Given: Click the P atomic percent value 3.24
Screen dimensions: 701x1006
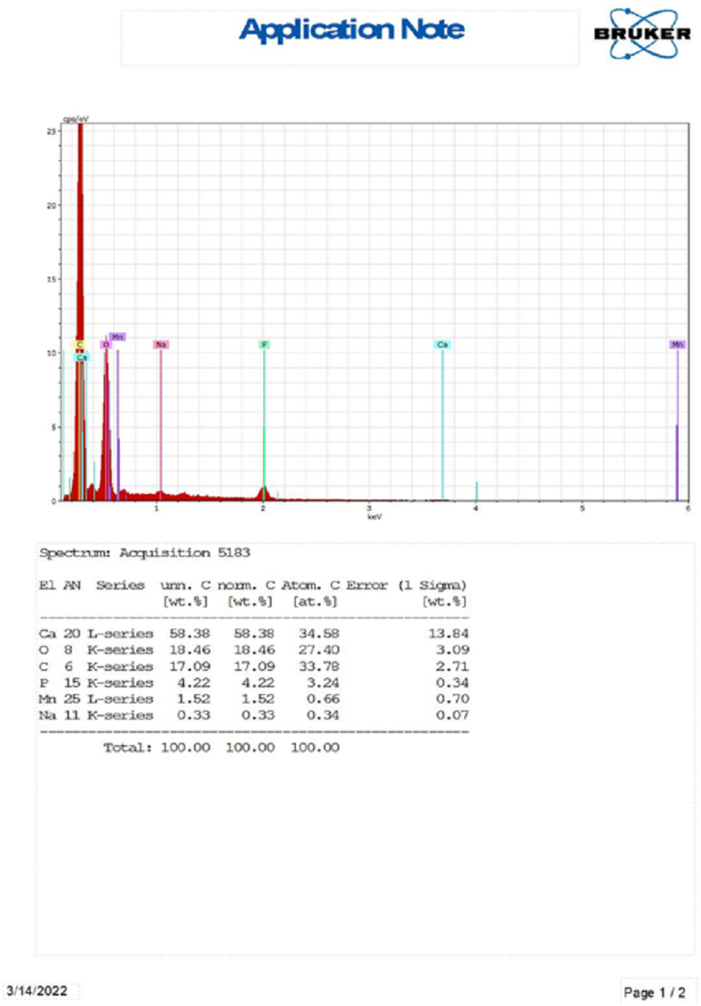Looking at the screenshot, I should (323, 683).
